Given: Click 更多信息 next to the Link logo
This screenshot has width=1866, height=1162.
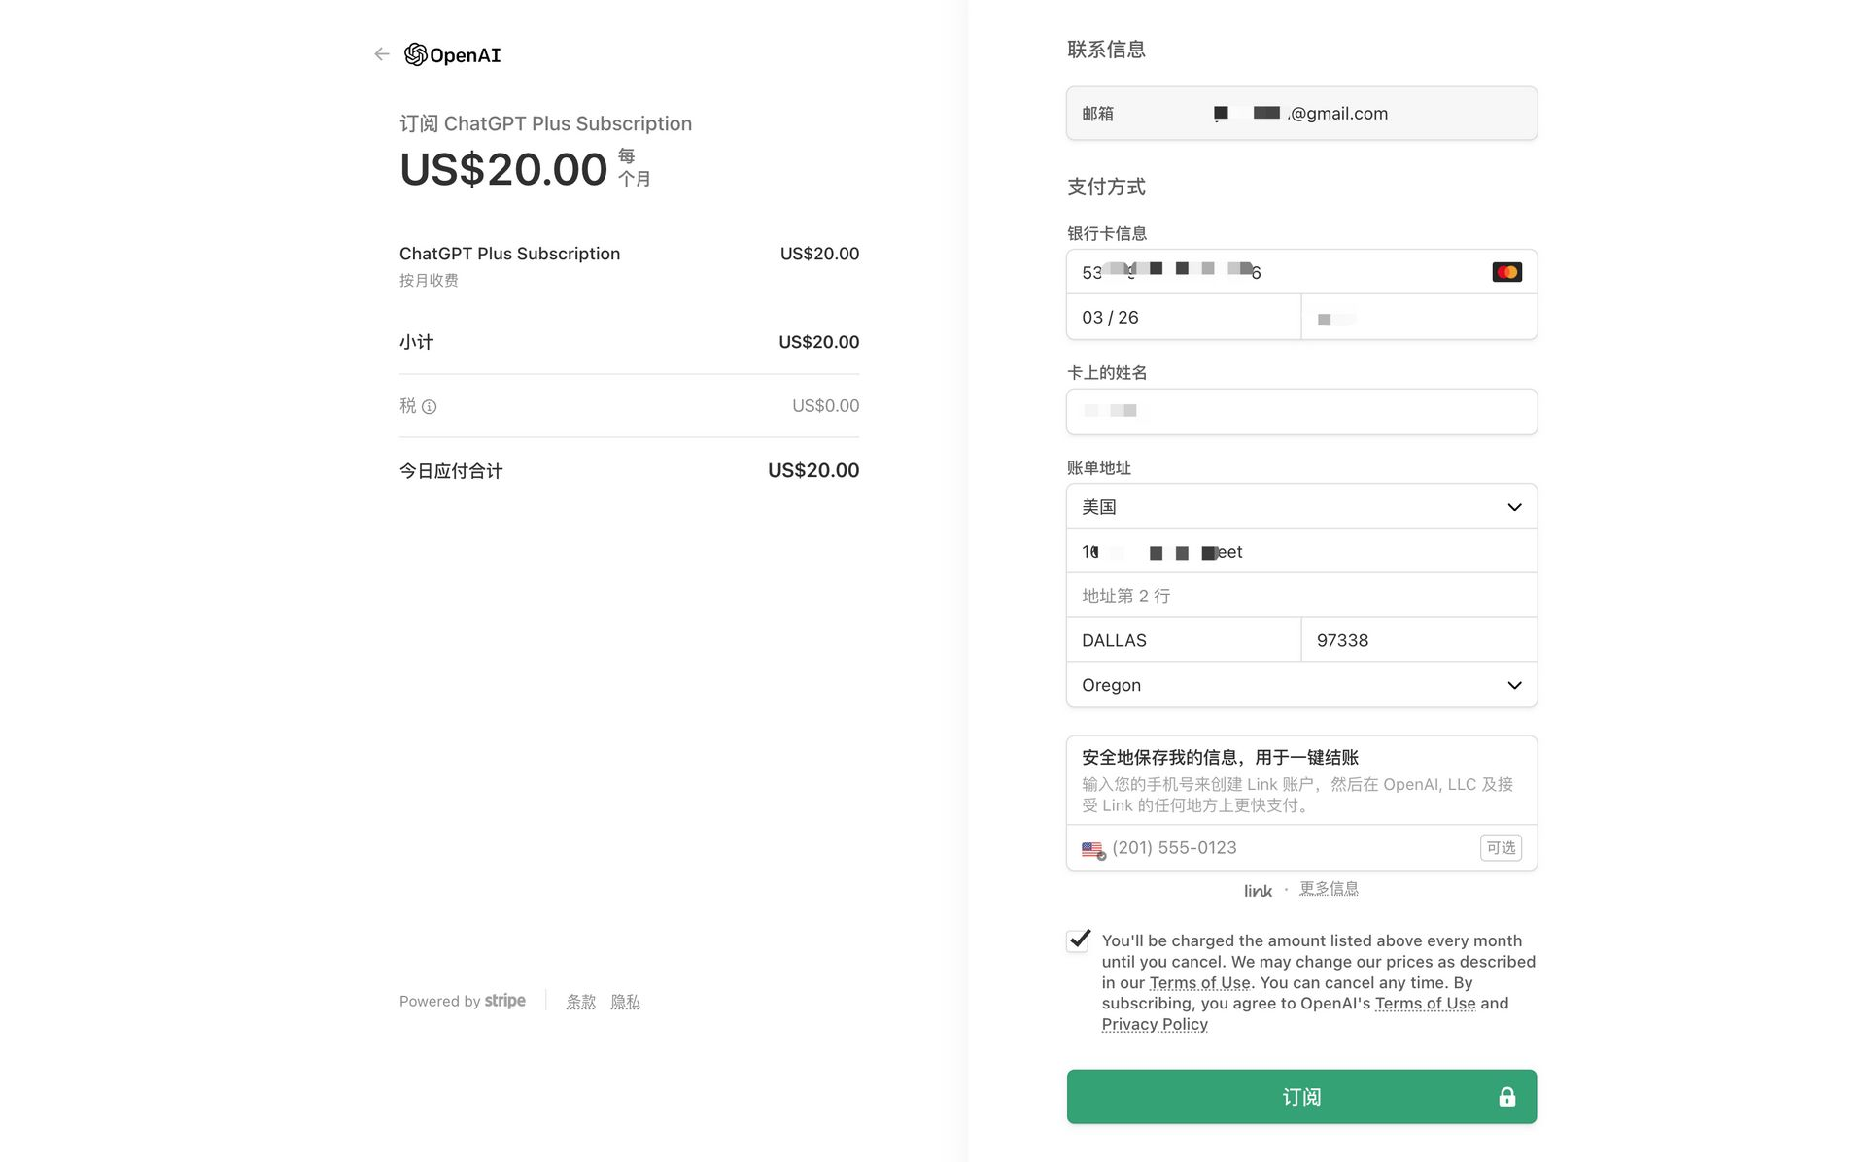Looking at the screenshot, I should pos(1330,889).
